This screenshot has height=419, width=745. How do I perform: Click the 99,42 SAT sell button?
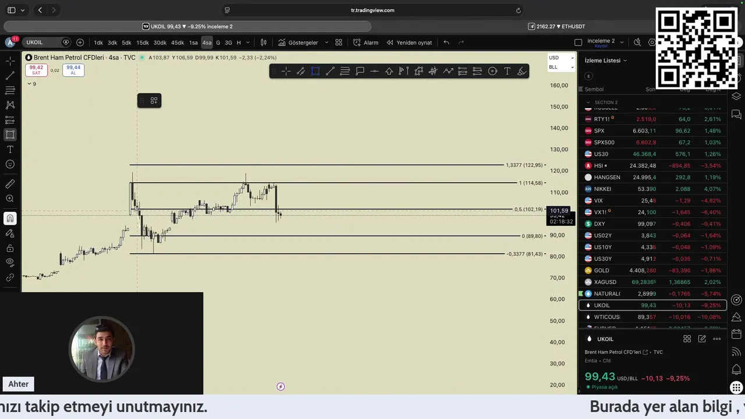pos(36,70)
